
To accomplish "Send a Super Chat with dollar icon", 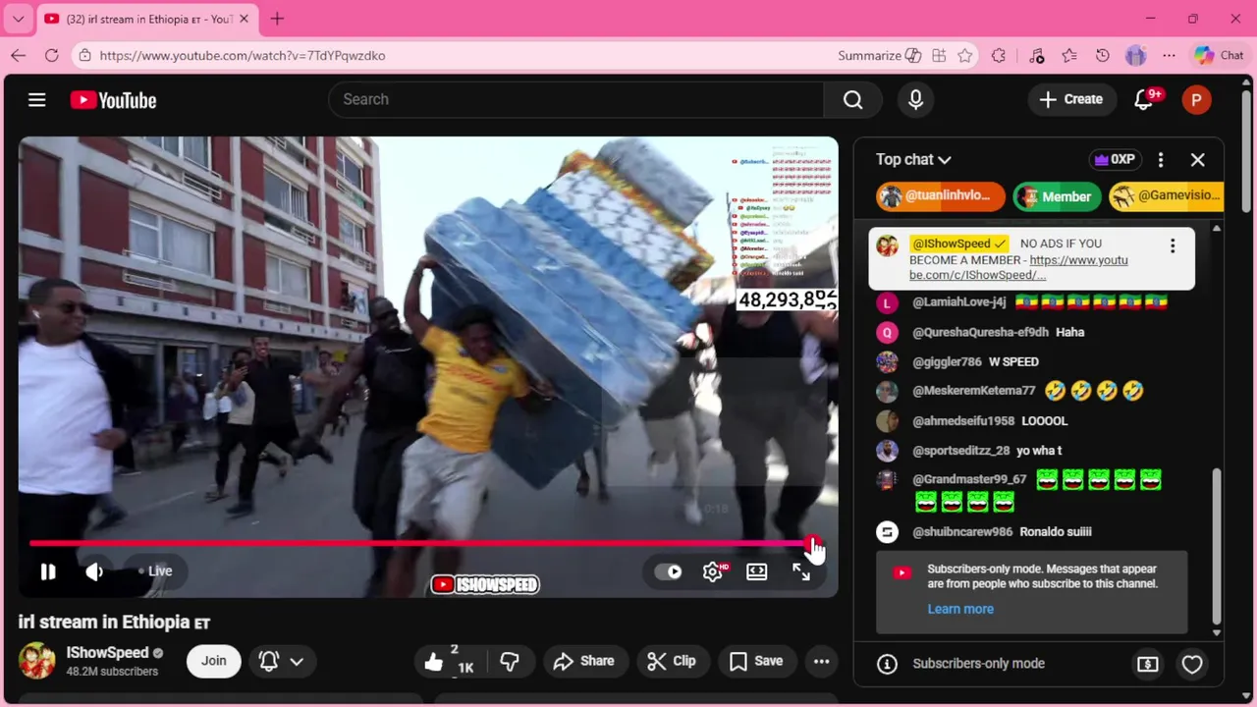I will 1147,664.
